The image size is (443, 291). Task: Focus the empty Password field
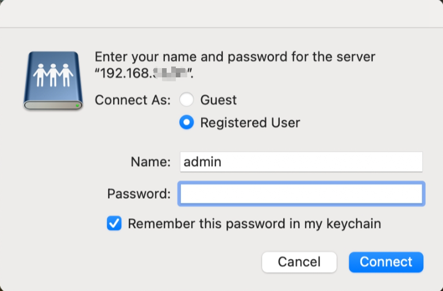pos(301,194)
